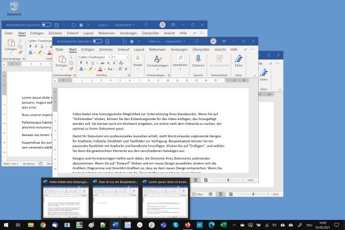Toggle bold formatting in the Lorem window

pos(30,46)
